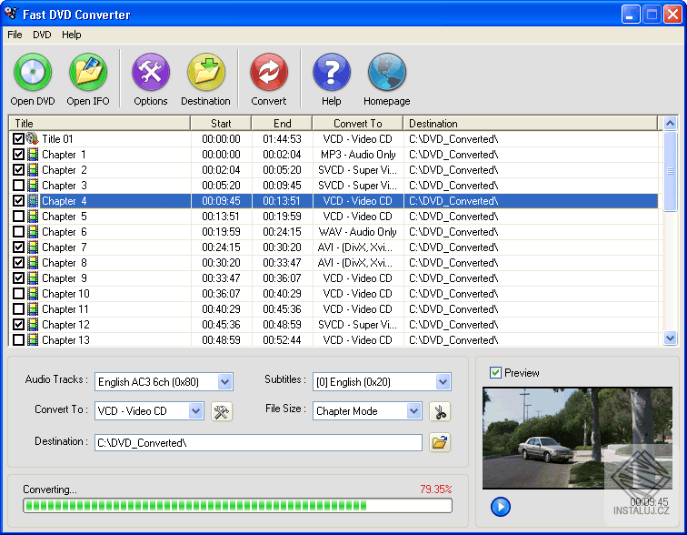Click the filmstrip icon of Chapter 10
The height and width of the screenshot is (535, 687).
click(x=33, y=293)
